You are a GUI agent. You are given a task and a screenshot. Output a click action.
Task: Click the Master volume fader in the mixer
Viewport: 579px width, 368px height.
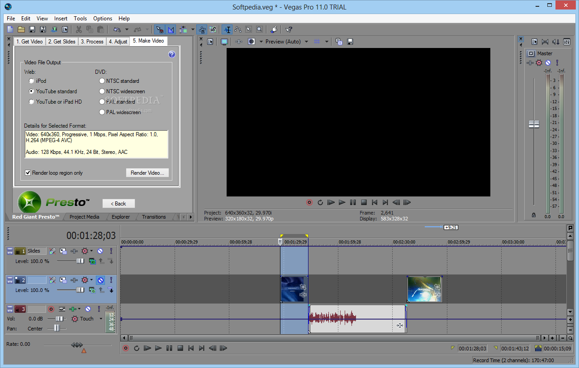534,124
